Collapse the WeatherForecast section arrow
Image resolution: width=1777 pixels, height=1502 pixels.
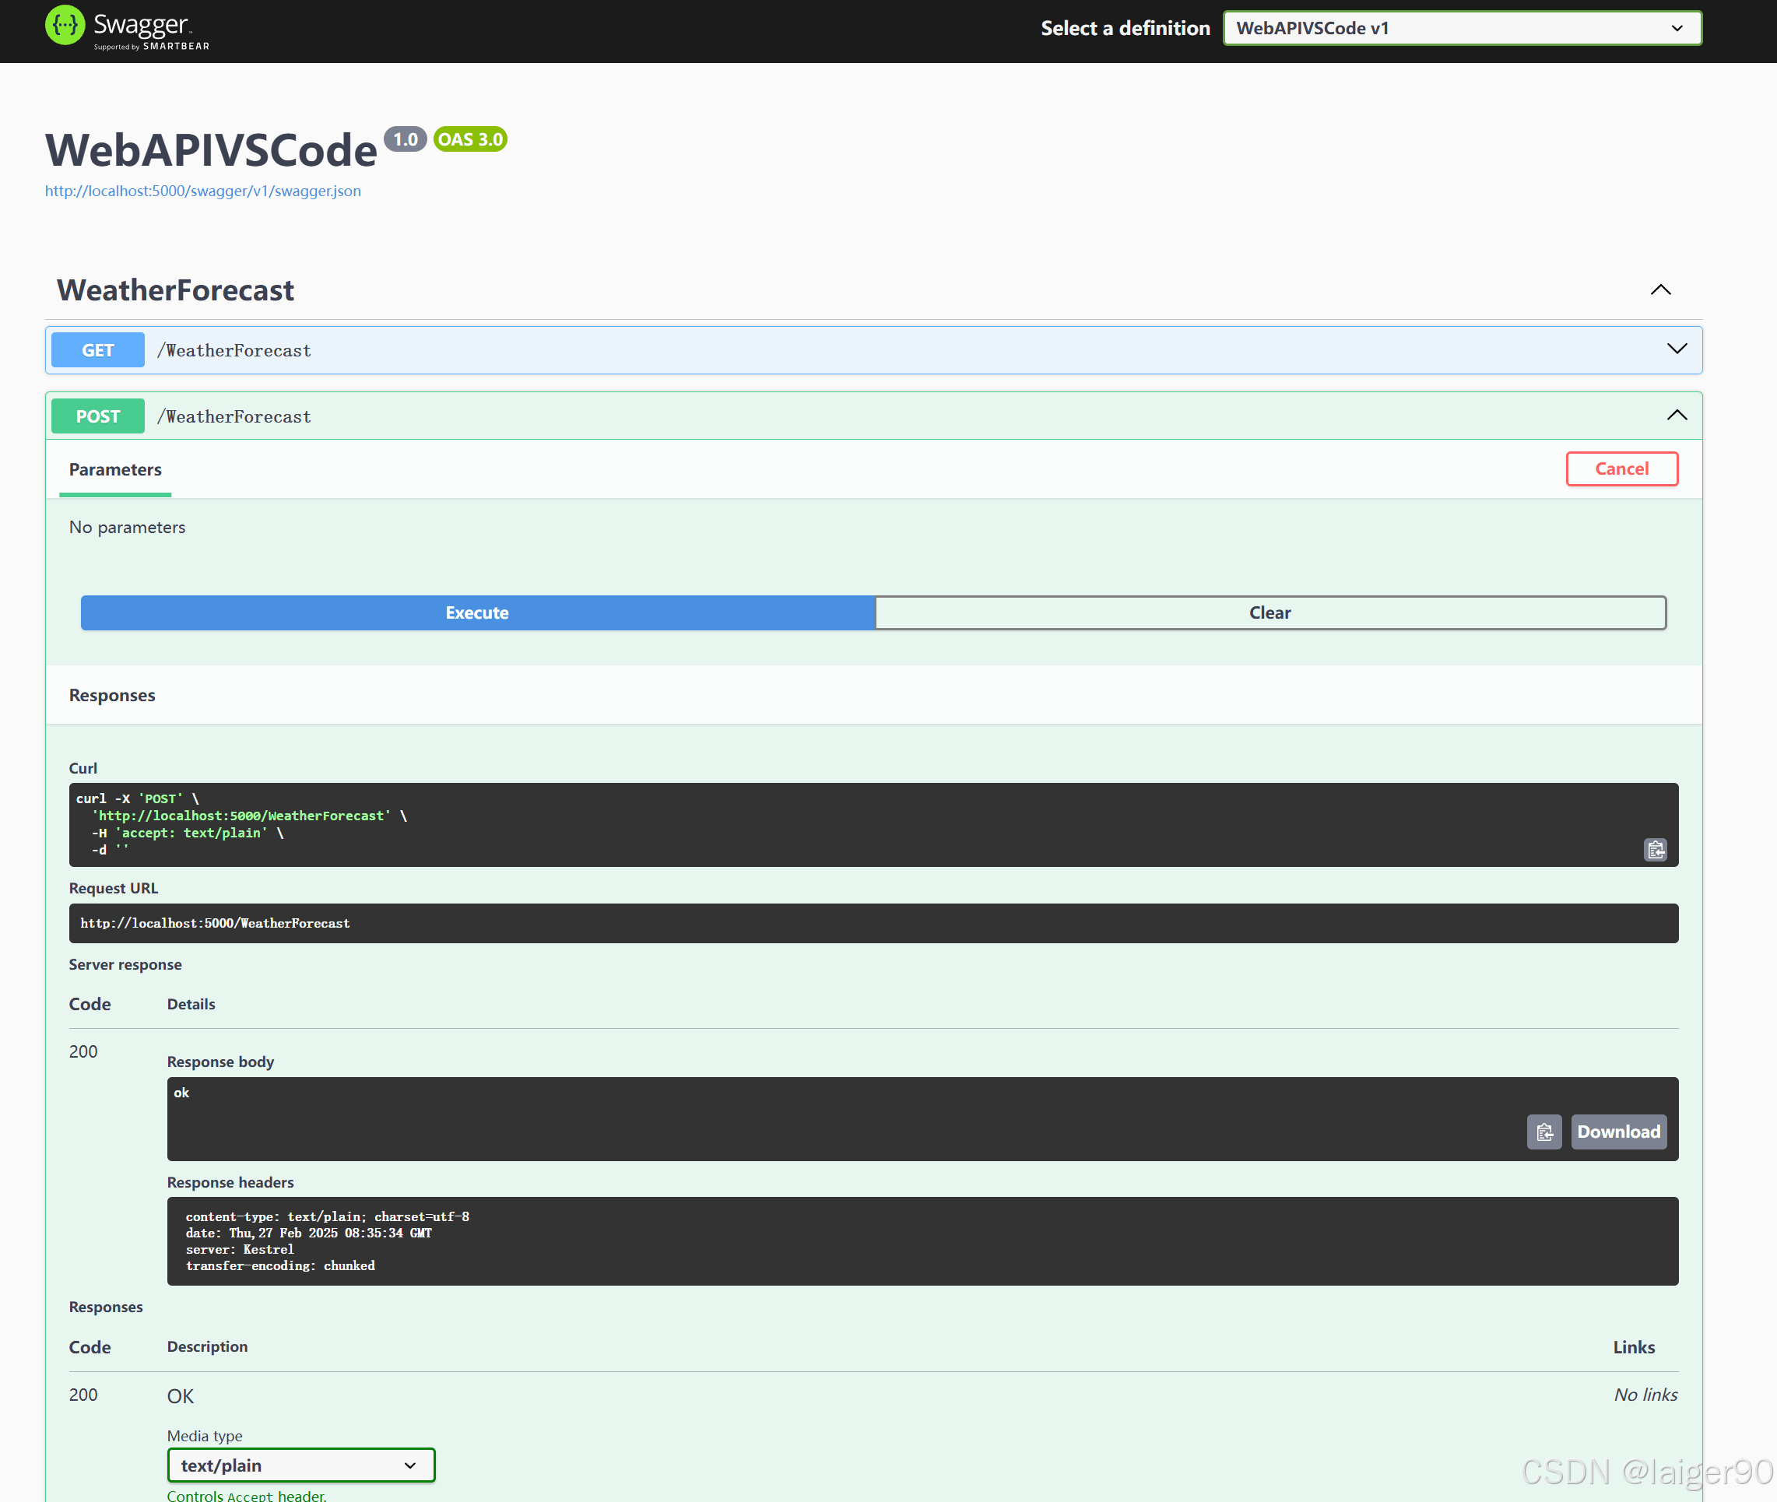(1659, 290)
